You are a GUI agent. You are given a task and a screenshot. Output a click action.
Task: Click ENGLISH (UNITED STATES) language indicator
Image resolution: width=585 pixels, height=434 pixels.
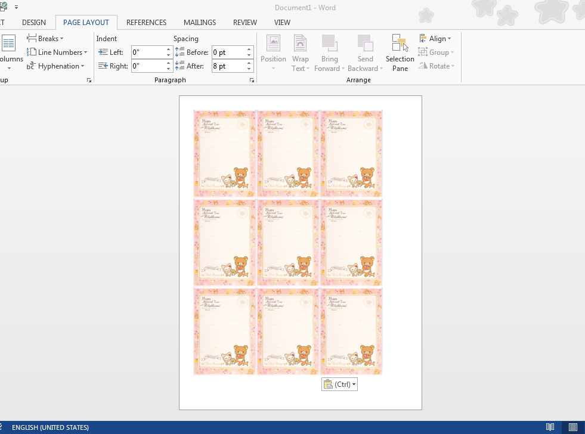(50, 427)
